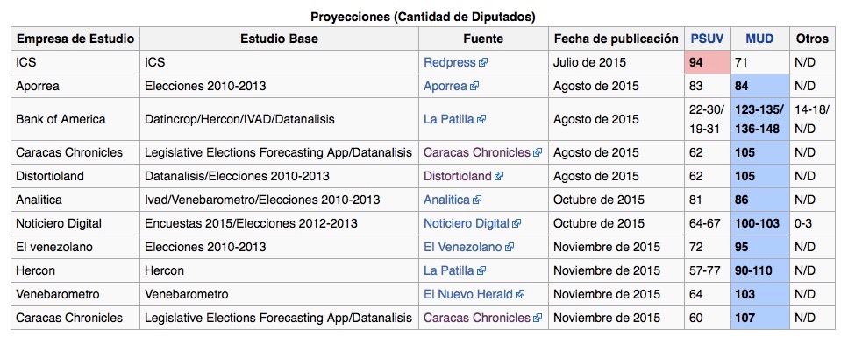Open the PSUV header link
The width and height of the screenshot is (841, 337).
click(x=707, y=39)
